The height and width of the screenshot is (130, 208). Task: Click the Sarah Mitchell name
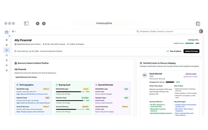tap(155, 74)
